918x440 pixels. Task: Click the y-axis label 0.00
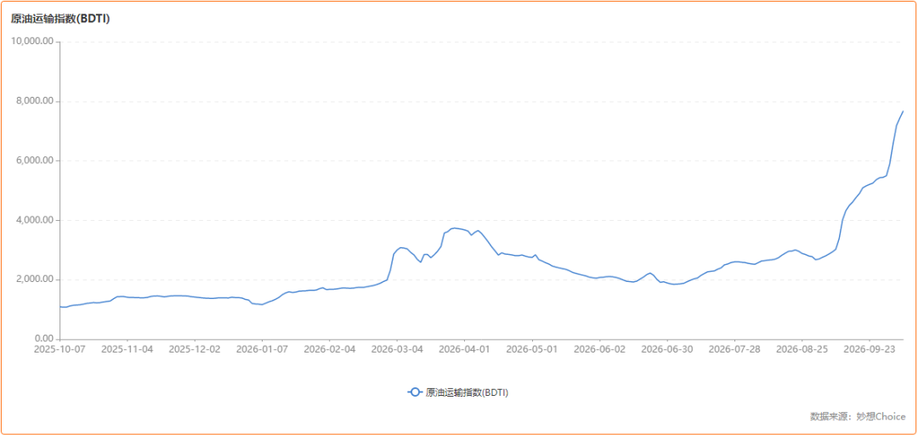click(x=43, y=340)
